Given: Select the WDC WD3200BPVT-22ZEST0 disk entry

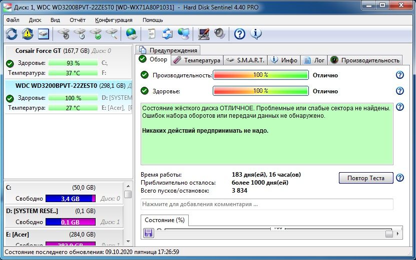Looking at the screenshot, I should click(69, 97).
